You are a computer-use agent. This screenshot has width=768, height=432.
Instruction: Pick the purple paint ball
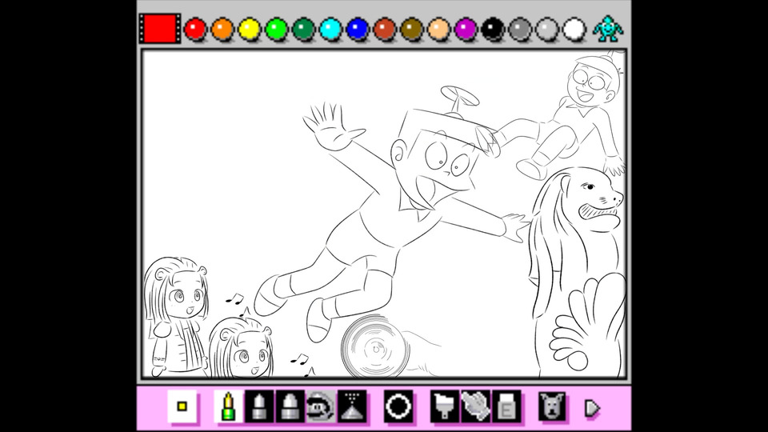pyautogui.click(x=466, y=29)
